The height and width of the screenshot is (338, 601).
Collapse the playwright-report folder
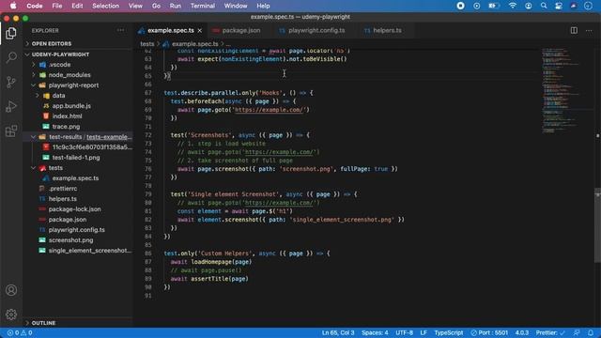tap(73, 85)
